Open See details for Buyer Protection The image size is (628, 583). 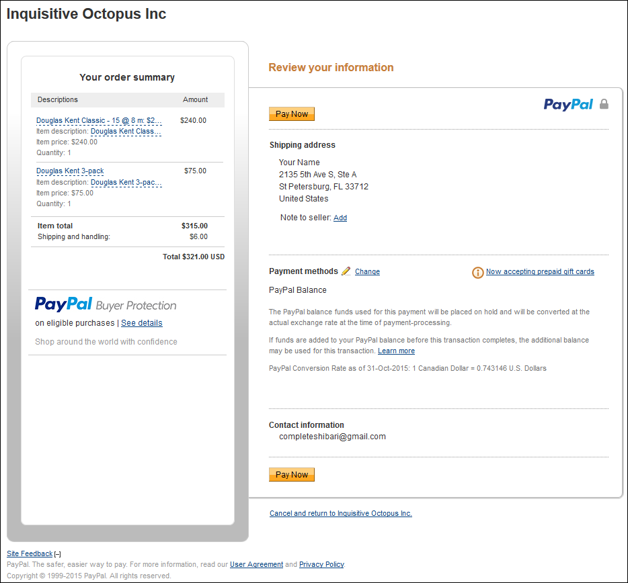[x=142, y=323]
